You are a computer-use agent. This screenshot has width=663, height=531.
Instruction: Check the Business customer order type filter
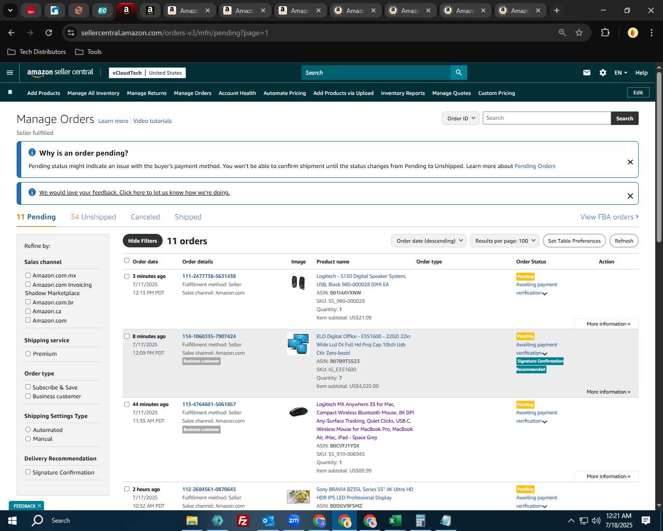28,396
